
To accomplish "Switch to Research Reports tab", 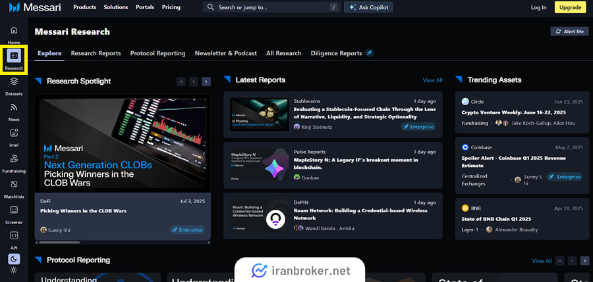I will pos(96,53).
